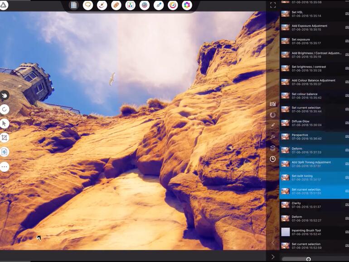The height and width of the screenshot is (262, 349).
Task: Select the "Set HSL" history step
Action: pos(314,14)
